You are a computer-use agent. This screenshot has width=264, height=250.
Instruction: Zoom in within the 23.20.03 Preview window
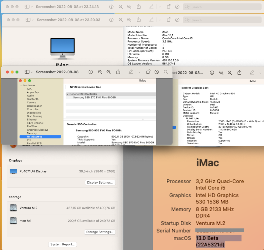pyautogui.click(x=129, y=20)
